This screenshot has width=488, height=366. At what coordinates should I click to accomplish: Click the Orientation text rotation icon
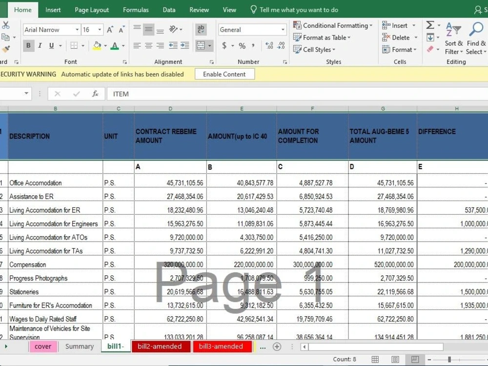coord(173,30)
